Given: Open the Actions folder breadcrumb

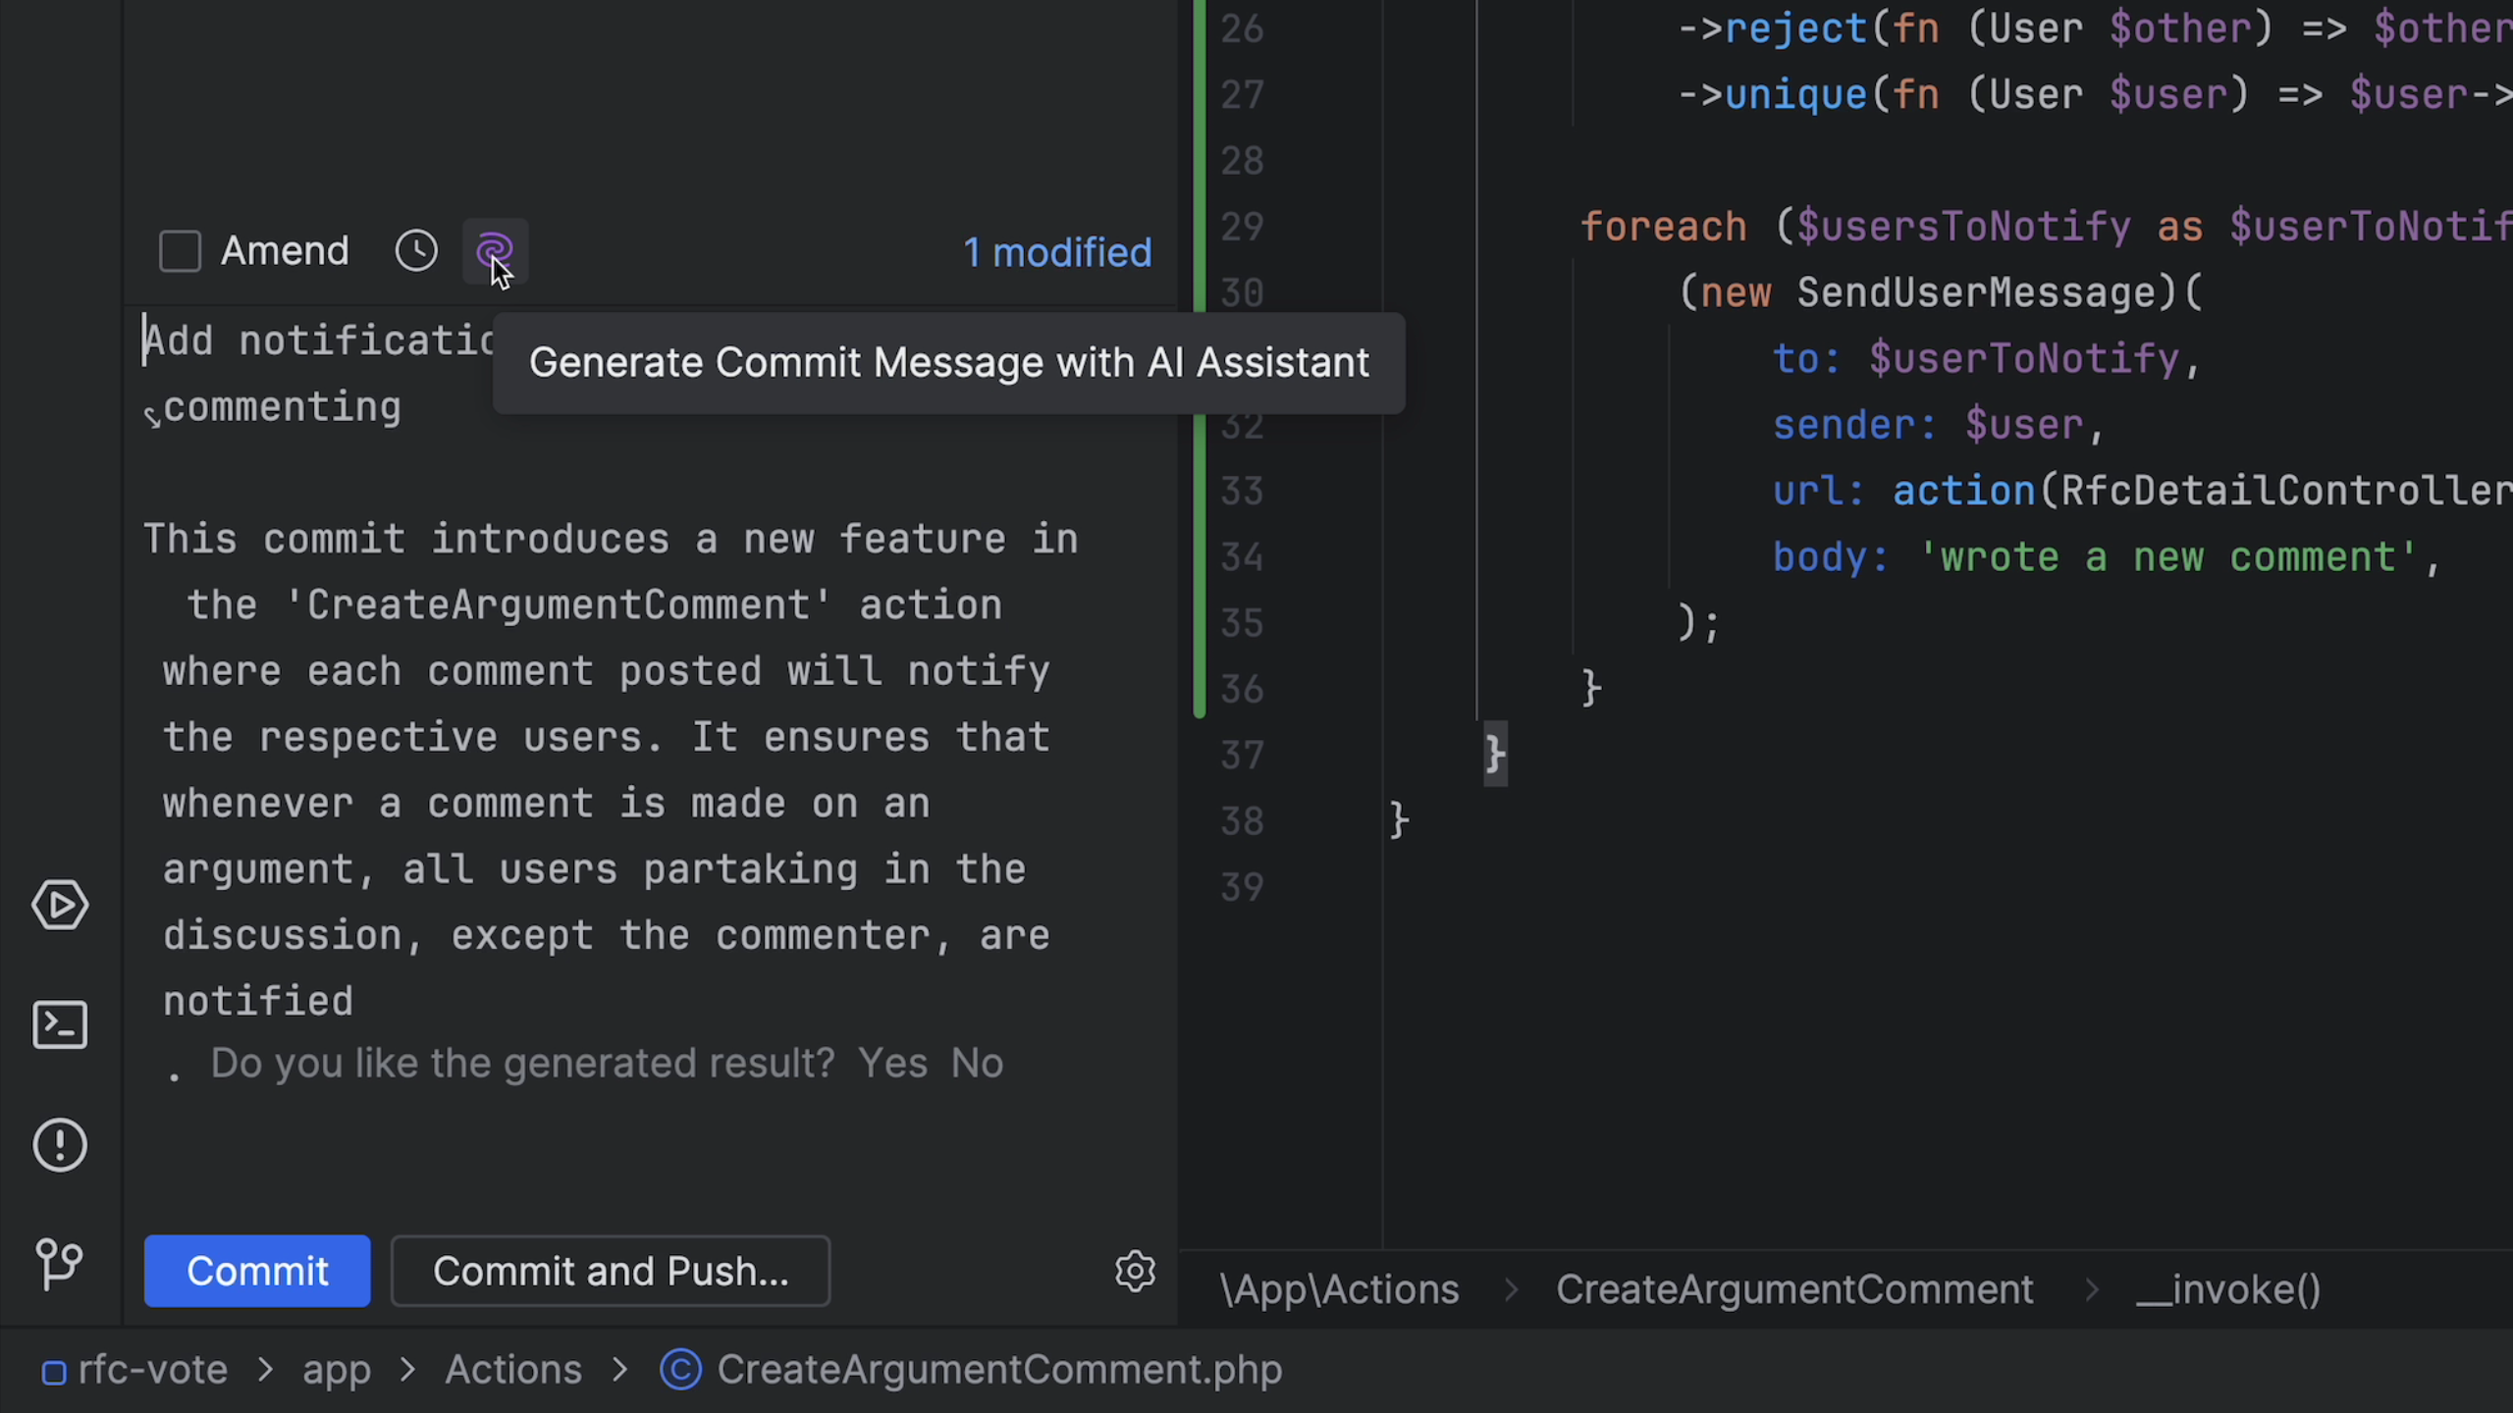Looking at the screenshot, I should 513,1370.
